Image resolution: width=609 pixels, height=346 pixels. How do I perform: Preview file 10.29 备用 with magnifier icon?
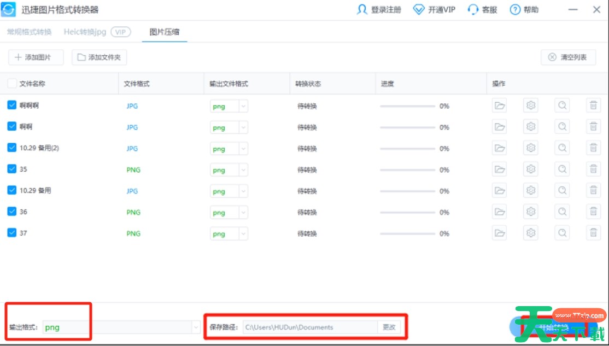click(x=562, y=190)
